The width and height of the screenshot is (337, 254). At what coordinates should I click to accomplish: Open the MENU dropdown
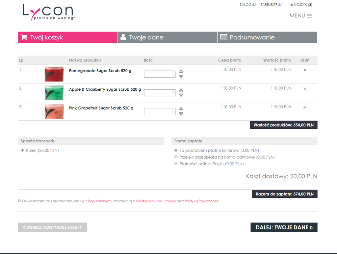[x=301, y=16]
